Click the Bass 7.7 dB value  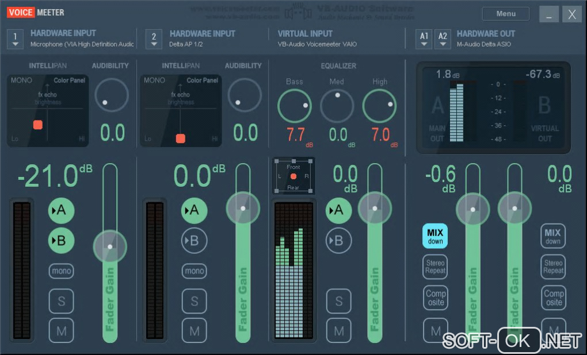coord(299,136)
